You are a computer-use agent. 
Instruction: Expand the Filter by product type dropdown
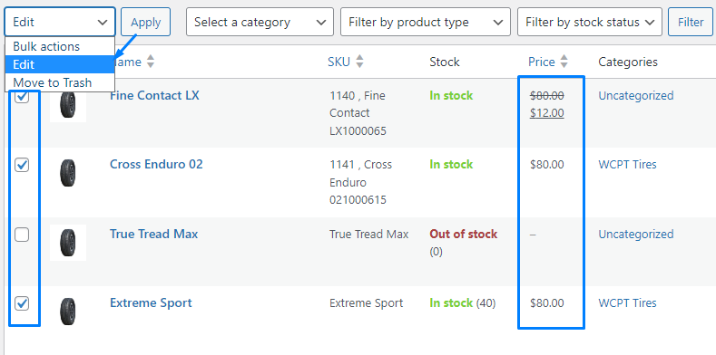click(425, 22)
